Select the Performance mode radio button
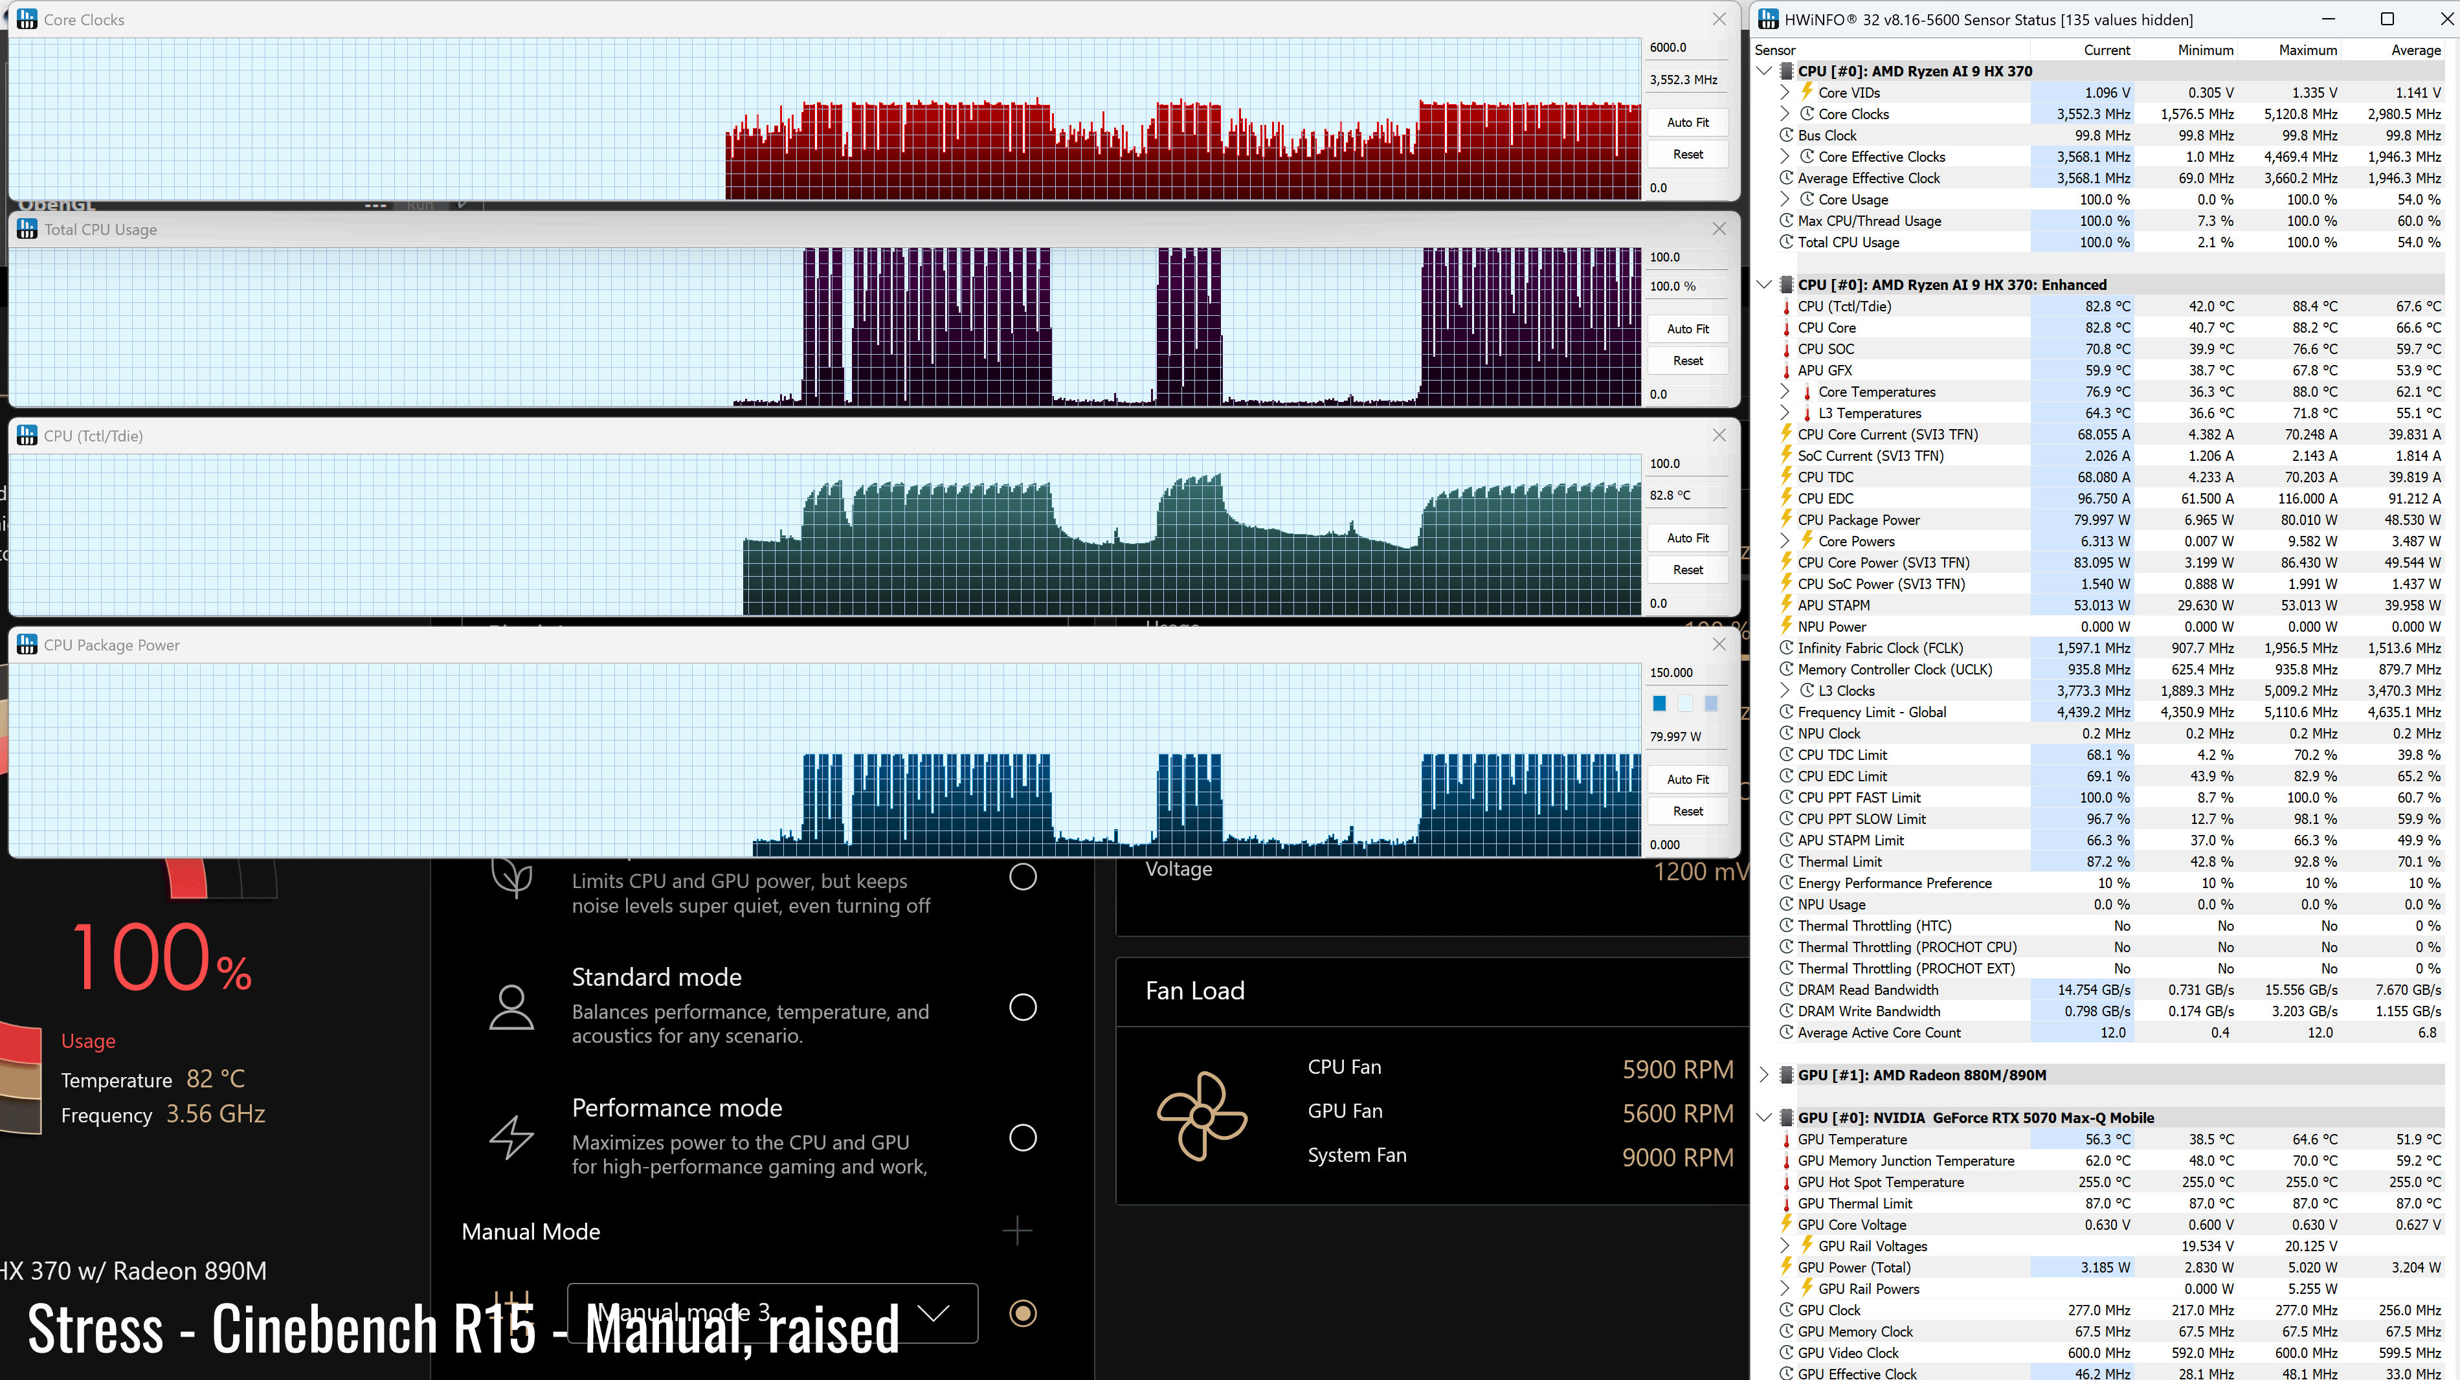 [1023, 1137]
